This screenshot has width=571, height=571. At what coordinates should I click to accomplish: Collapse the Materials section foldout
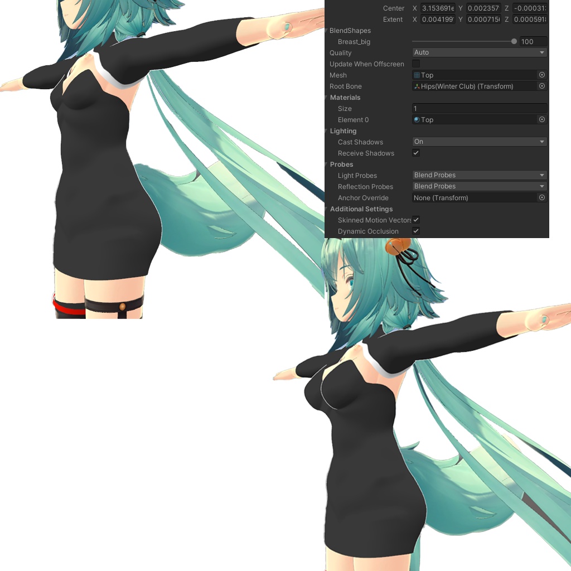point(326,97)
